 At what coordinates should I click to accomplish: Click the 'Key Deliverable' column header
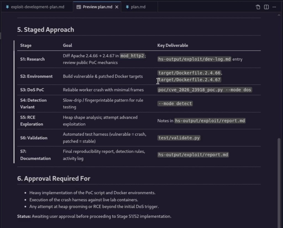172,45
